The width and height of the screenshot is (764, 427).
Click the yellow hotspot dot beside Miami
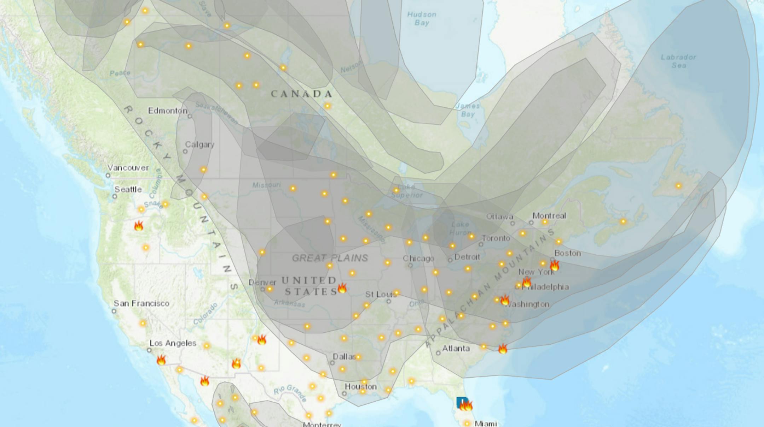point(467,423)
